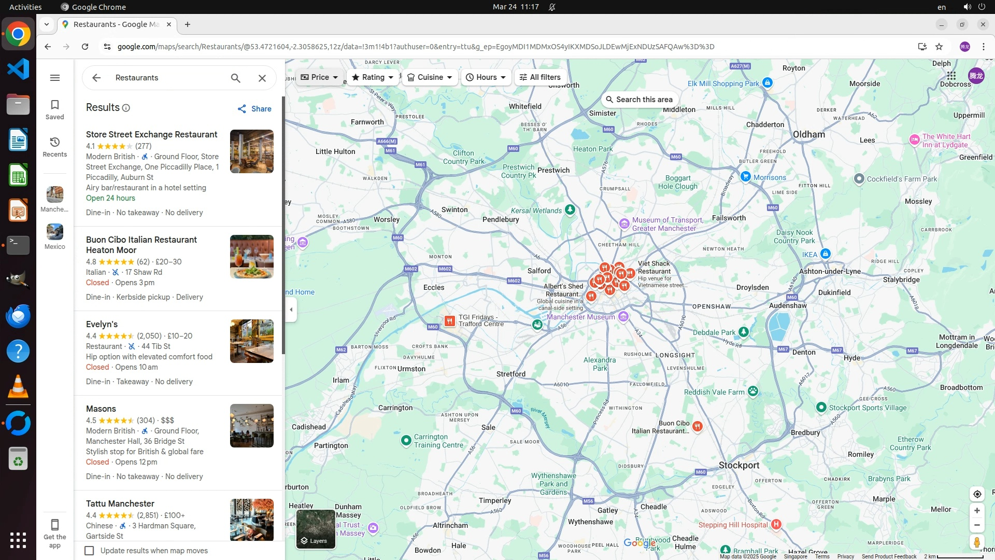
Task: Click the search magnifier icon
Action: pos(236,78)
